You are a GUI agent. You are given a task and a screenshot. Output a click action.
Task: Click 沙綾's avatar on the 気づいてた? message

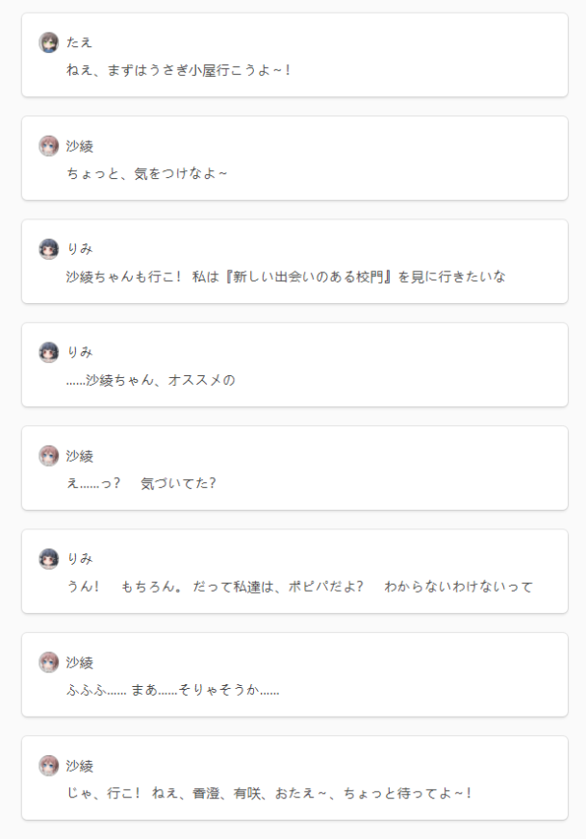click(49, 455)
